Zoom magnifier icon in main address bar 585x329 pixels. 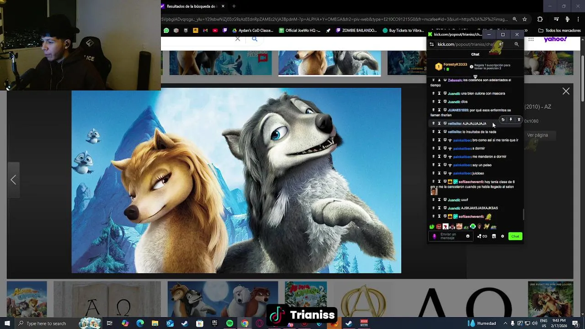(515, 19)
